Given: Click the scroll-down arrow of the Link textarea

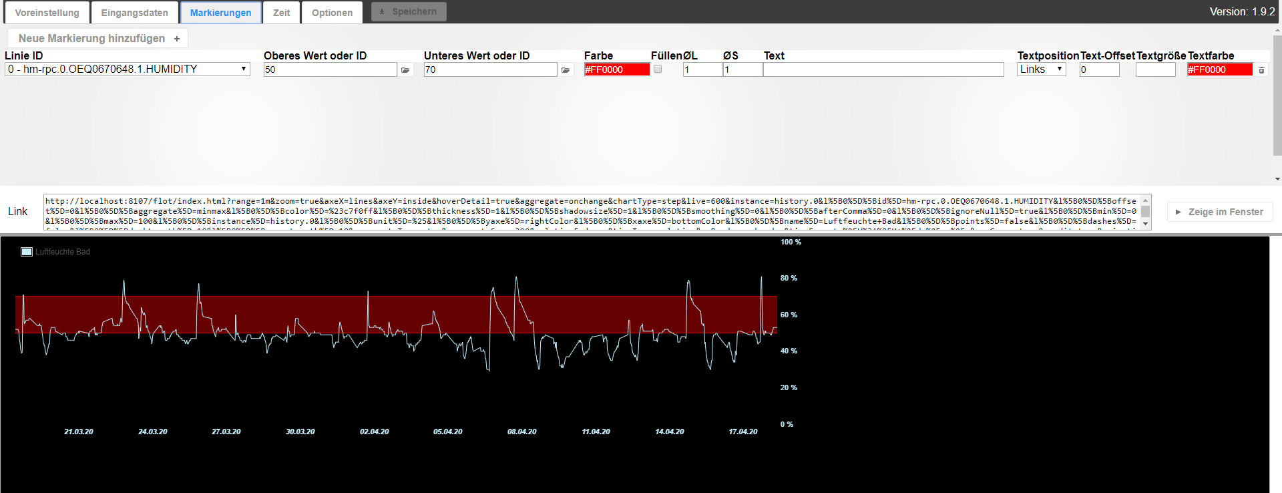Looking at the screenshot, I should pyautogui.click(x=1146, y=224).
